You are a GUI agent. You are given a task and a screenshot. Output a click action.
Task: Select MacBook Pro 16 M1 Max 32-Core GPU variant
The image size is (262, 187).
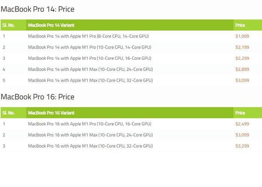coord(90,146)
